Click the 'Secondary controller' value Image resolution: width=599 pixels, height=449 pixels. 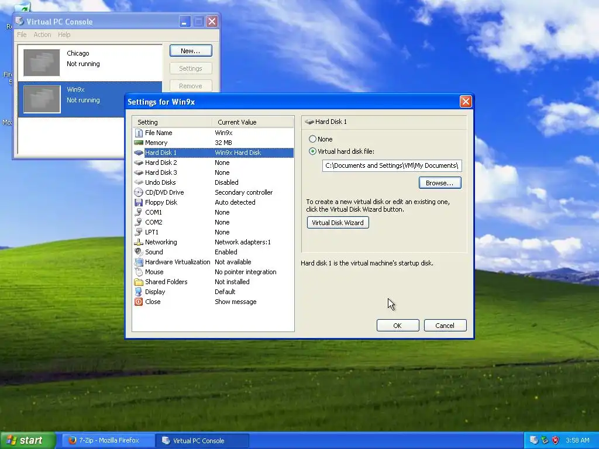tap(244, 192)
